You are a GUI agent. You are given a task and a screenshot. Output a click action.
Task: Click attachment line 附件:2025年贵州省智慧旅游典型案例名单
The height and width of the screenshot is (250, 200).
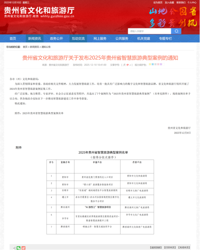click(39, 113)
